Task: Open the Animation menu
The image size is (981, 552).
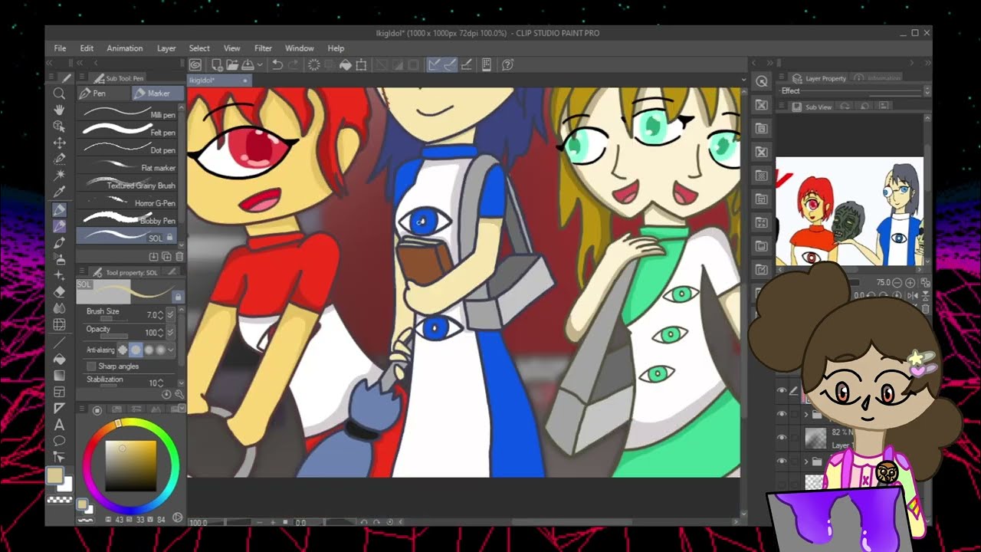Action: click(125, 48)
